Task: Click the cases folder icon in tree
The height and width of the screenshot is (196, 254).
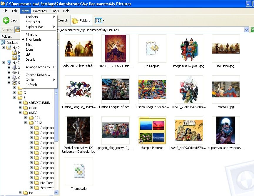Action: [x=26, y=108]
